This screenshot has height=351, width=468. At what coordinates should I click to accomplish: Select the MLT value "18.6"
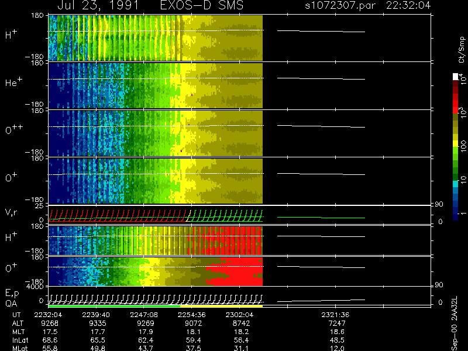(337, 332)
